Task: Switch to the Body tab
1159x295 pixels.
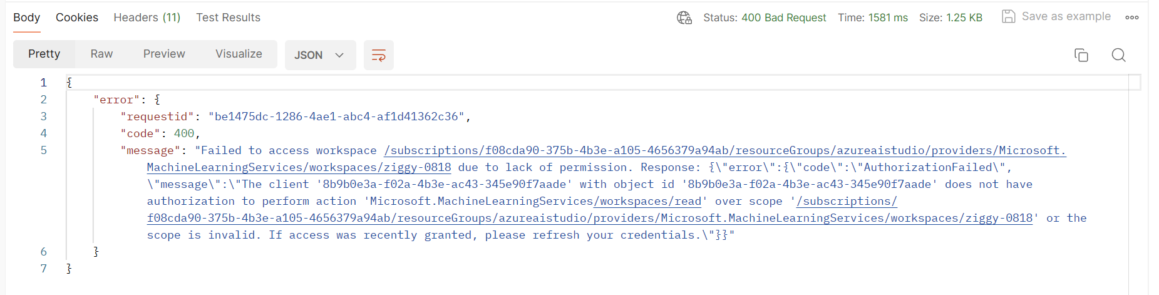Action: click(26, 18)
